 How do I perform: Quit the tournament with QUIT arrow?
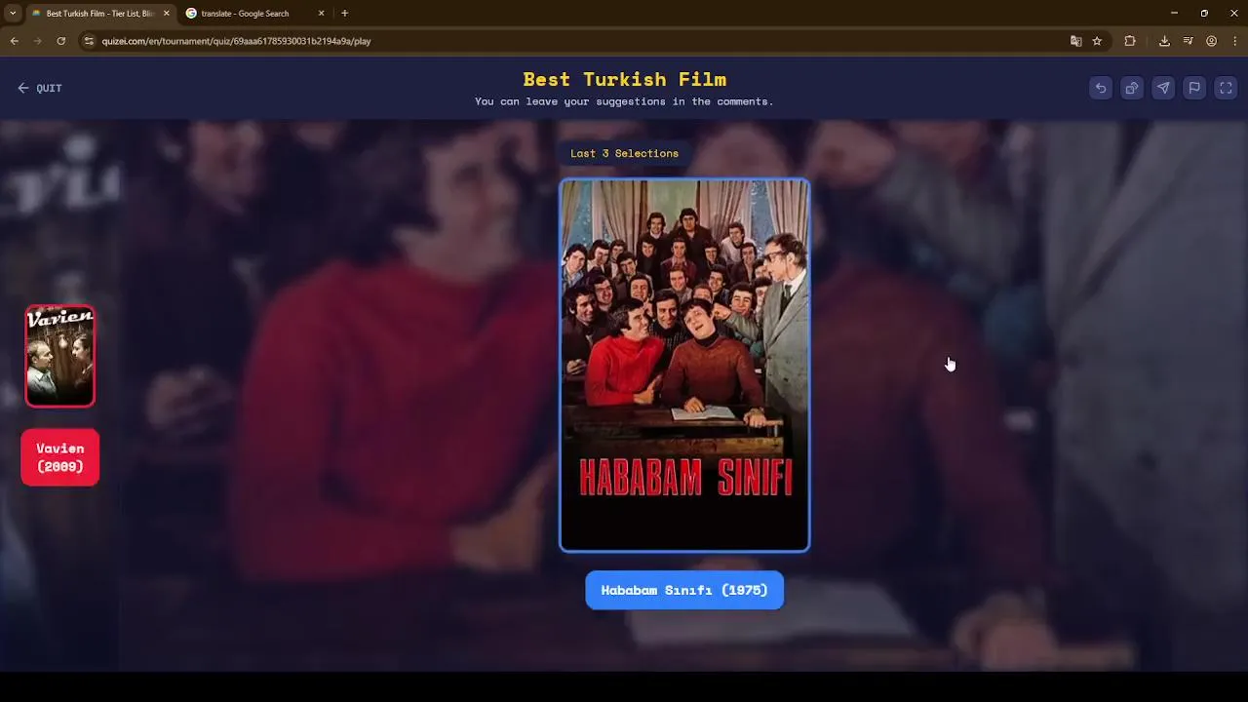40,88
